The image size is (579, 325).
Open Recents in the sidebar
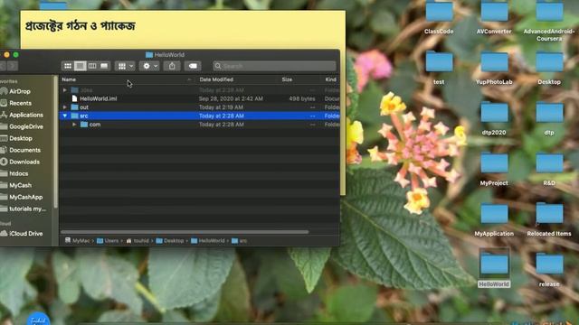[20, 103]
